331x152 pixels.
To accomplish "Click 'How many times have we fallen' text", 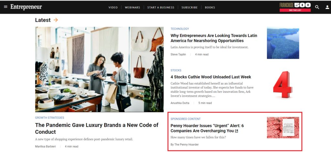I will point(198,138).
